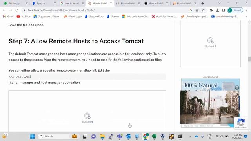
Task: Show hidden system tray icons
Action: tap(190, 136)
